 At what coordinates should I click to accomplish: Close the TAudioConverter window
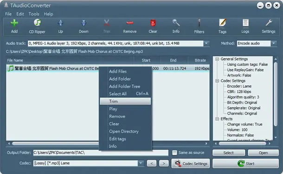[277, 6]
